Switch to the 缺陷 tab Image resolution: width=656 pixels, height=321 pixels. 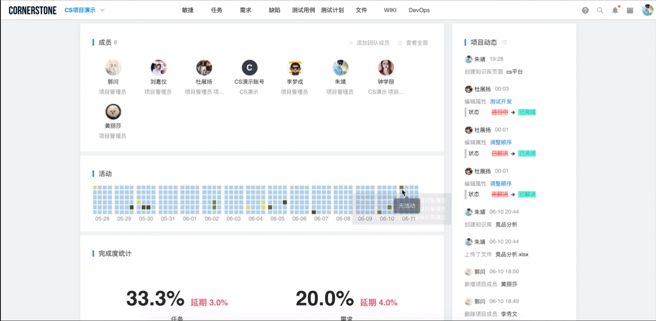click(274, 10)
